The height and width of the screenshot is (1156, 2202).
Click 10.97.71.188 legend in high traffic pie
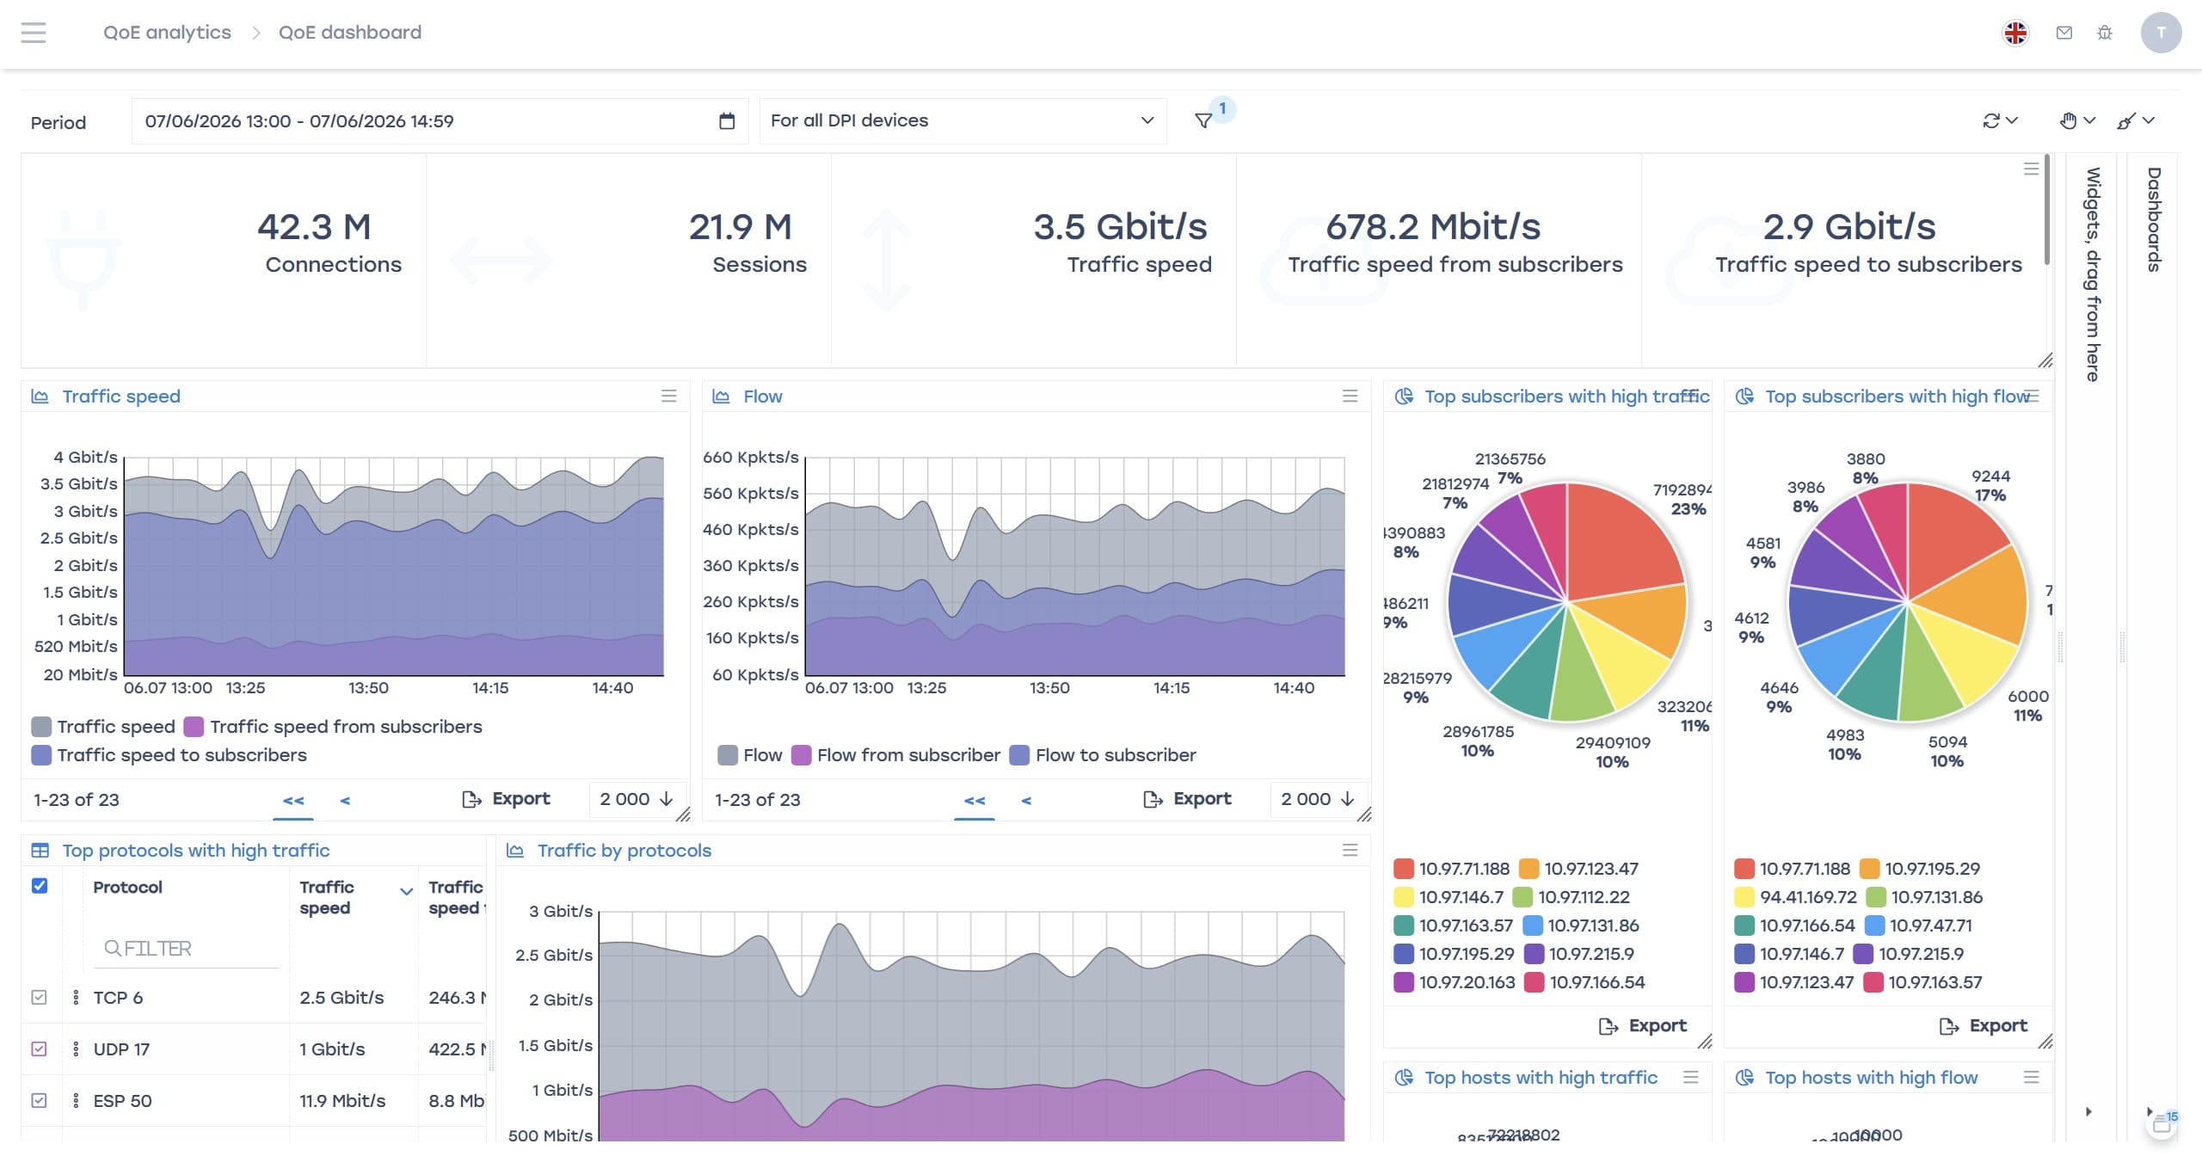[1451, 869]
